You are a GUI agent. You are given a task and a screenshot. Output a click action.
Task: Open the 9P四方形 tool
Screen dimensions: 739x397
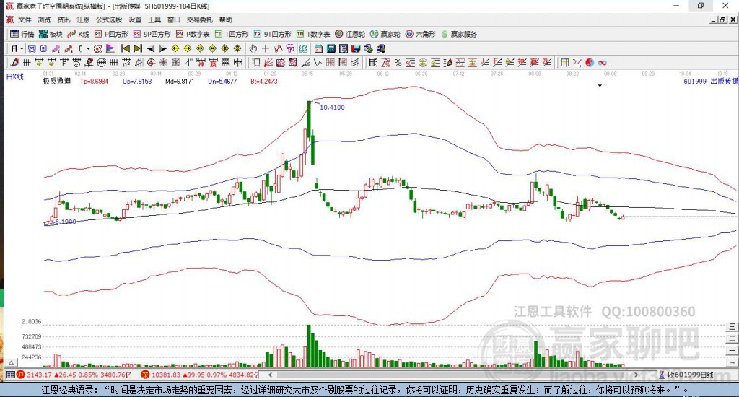(x=152, y=34)
